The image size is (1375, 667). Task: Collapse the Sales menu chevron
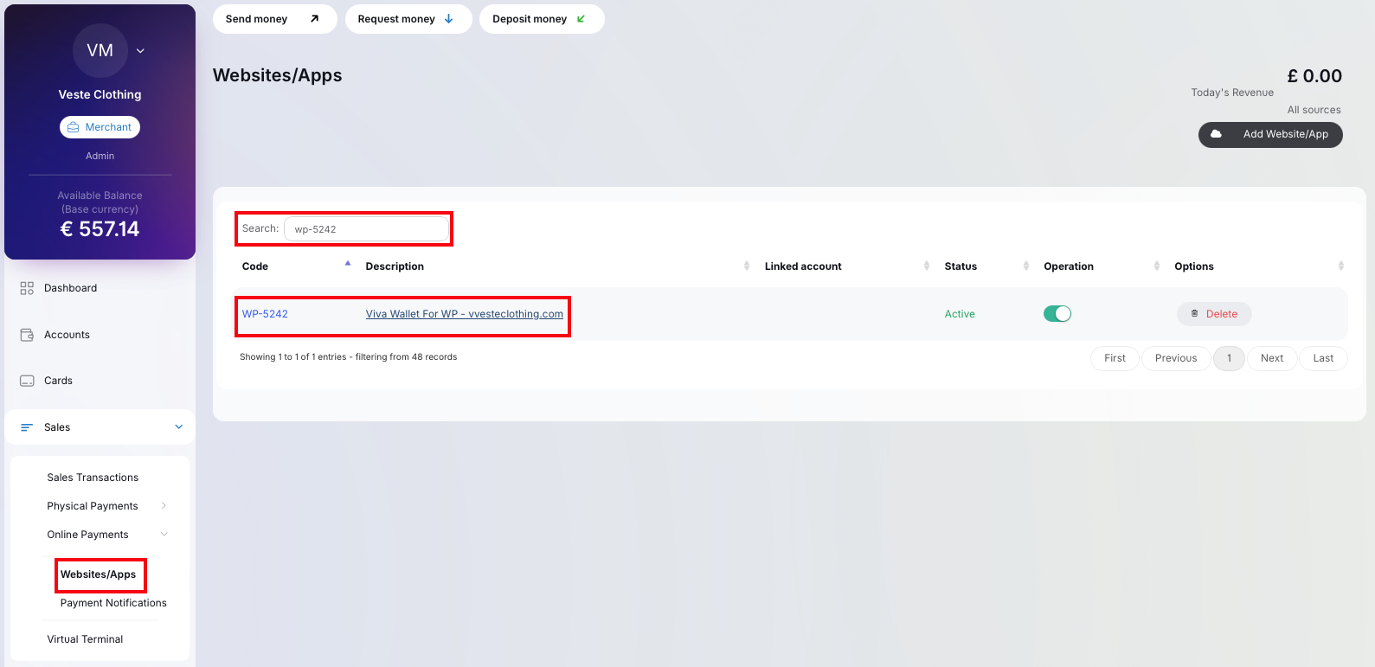(x=179, y=426)
